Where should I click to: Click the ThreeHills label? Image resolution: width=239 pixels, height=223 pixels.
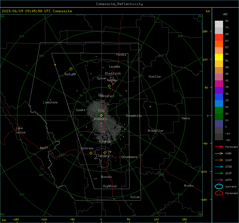pos(134,116)
